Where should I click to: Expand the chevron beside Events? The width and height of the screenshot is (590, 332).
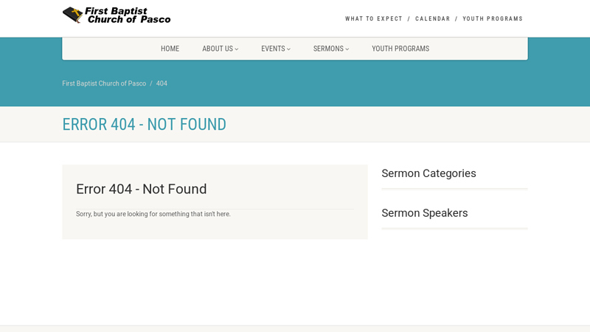click(x=288, y=49)
